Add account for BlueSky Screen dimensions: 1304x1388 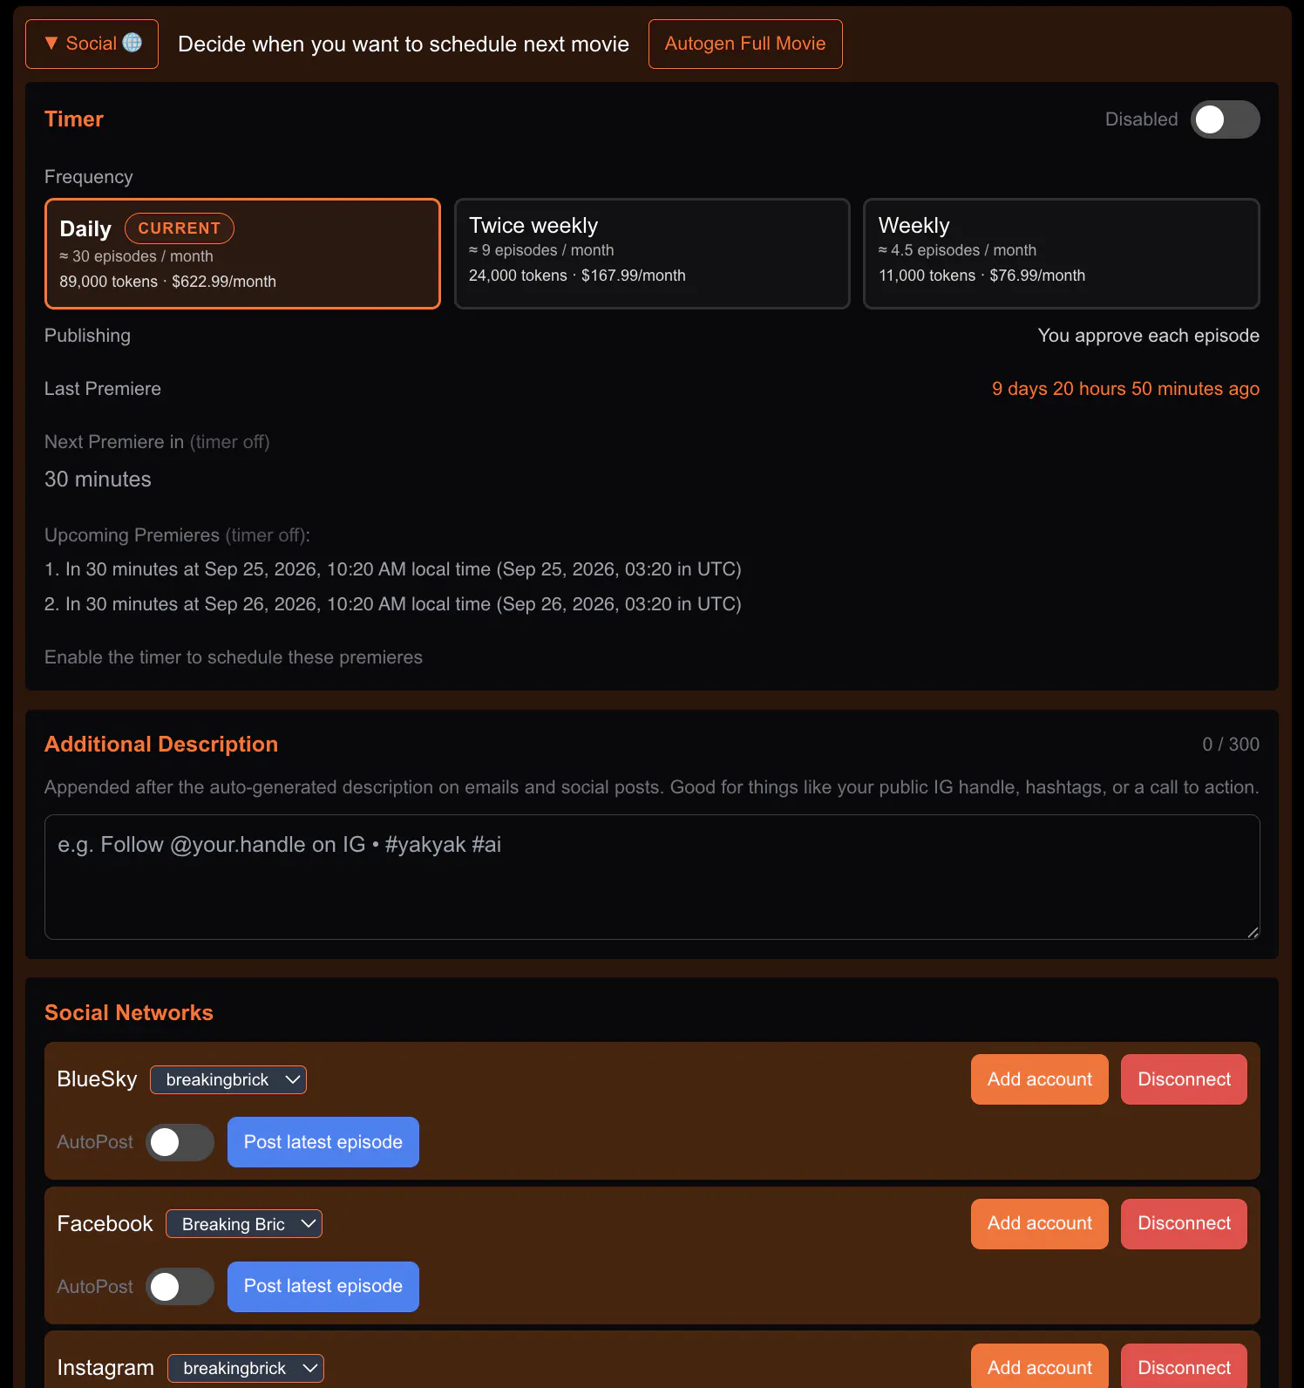[x=1040, y=1079]
